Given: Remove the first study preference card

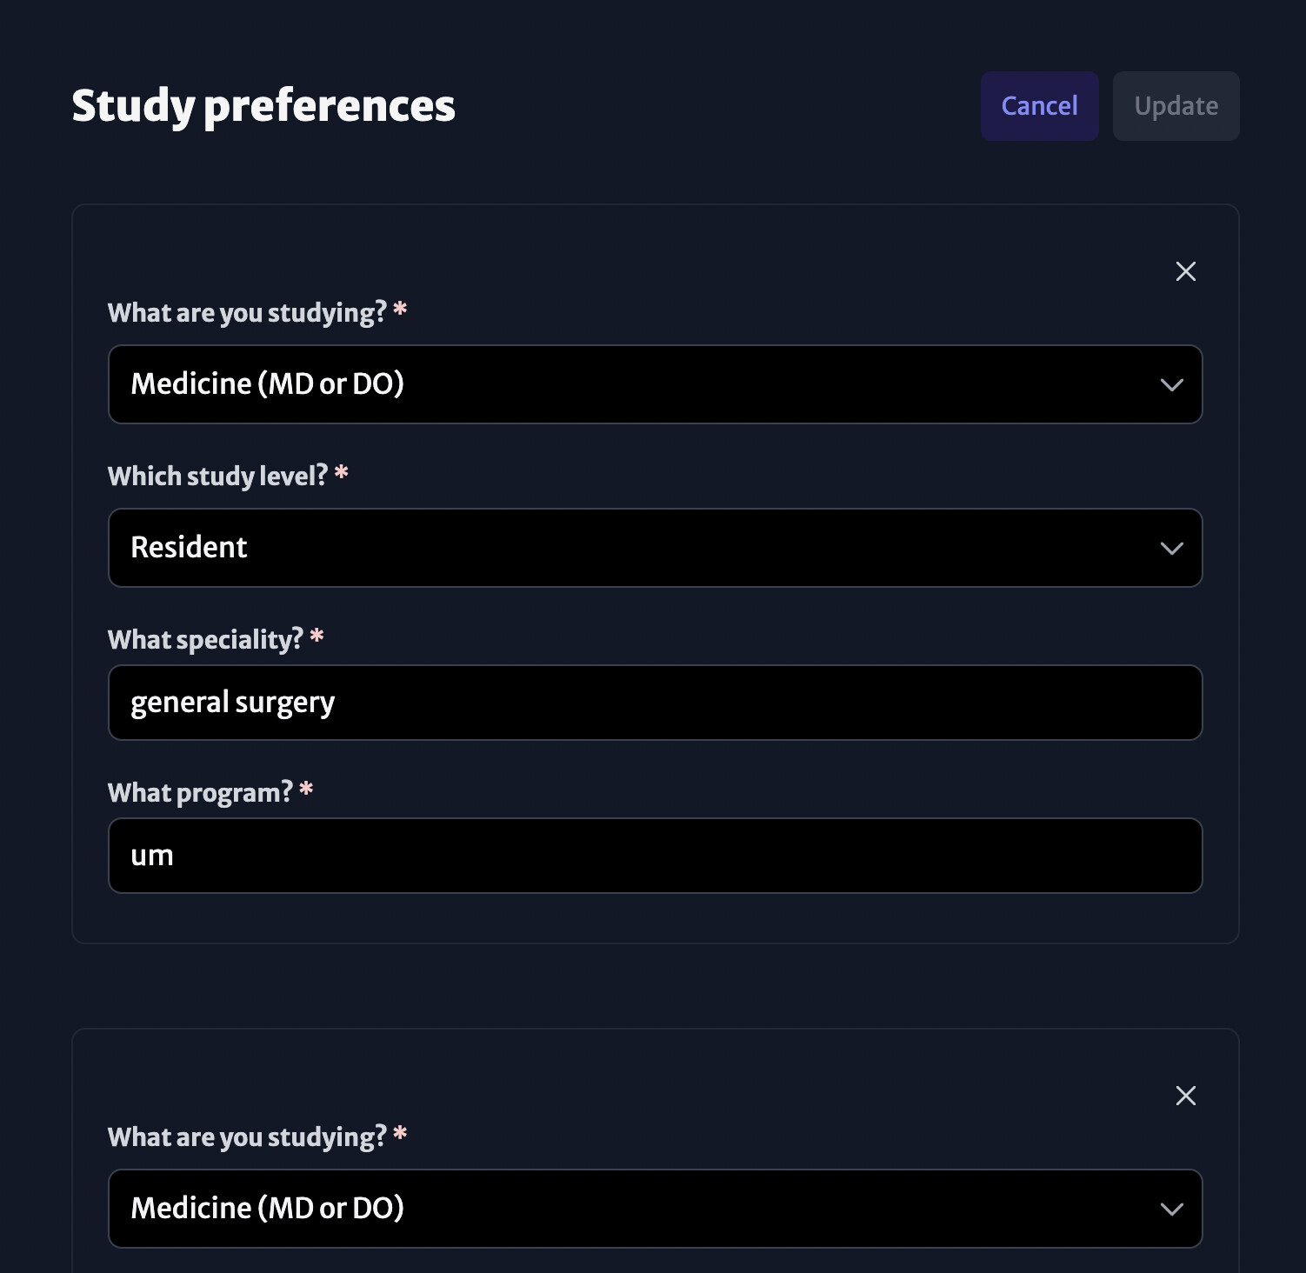Looking at the screenshot, I should [1185, 271].
